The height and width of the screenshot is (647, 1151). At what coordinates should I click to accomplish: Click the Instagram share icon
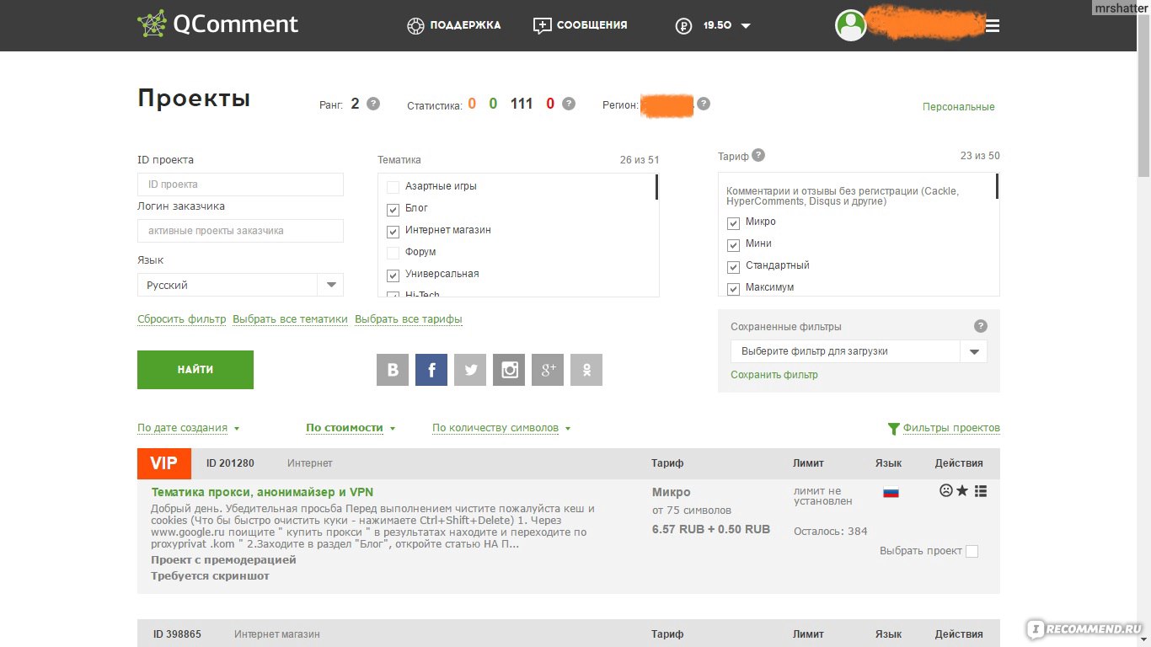pyautogui.click(x=509, y=370)
